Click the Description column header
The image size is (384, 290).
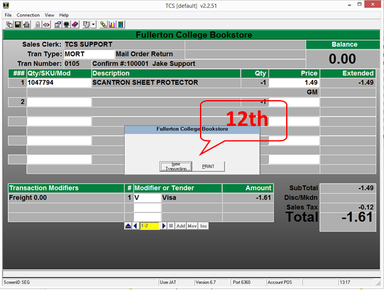[x=166, y=73]
